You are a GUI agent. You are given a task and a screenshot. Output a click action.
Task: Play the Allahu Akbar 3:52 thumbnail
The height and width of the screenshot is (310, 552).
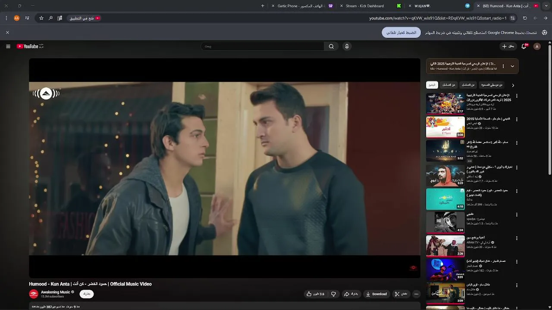(x=445, y=151)
